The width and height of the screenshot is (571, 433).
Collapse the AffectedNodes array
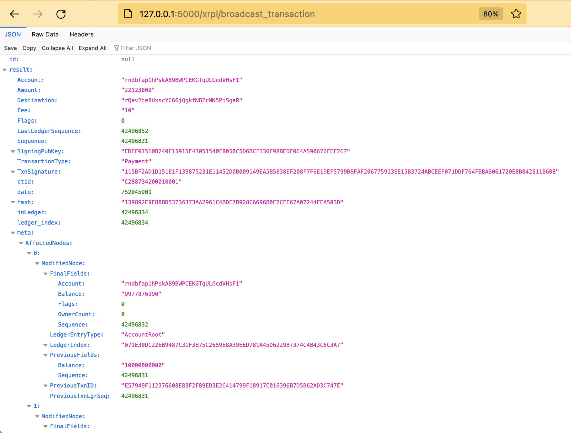coord(21,243)
